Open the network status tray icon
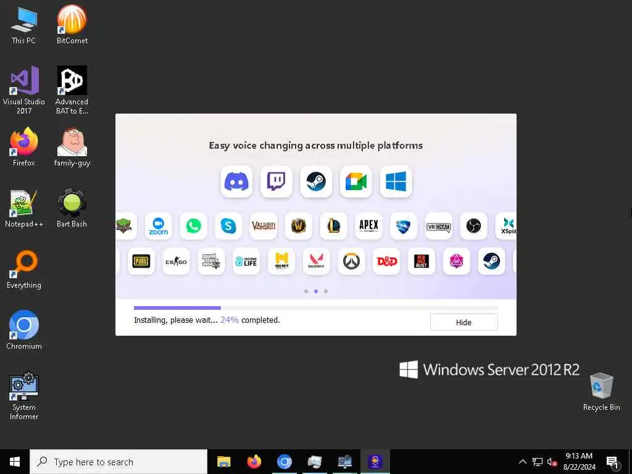The image size is (632, 474). pyautogui.click(x=538, y=462)
